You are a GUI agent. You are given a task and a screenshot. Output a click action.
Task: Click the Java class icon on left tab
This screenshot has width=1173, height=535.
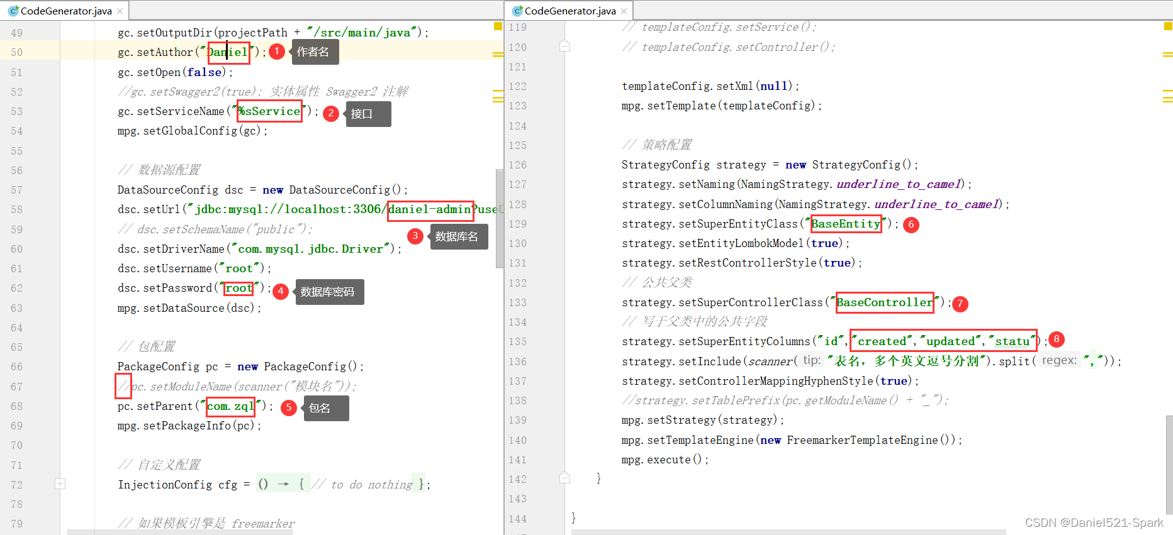13,11
